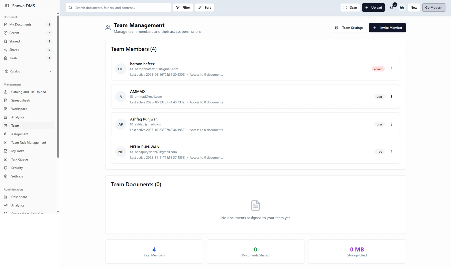Open options menu for Ashfaq Punjwani

pyautogui.click(x=391, y=124)
